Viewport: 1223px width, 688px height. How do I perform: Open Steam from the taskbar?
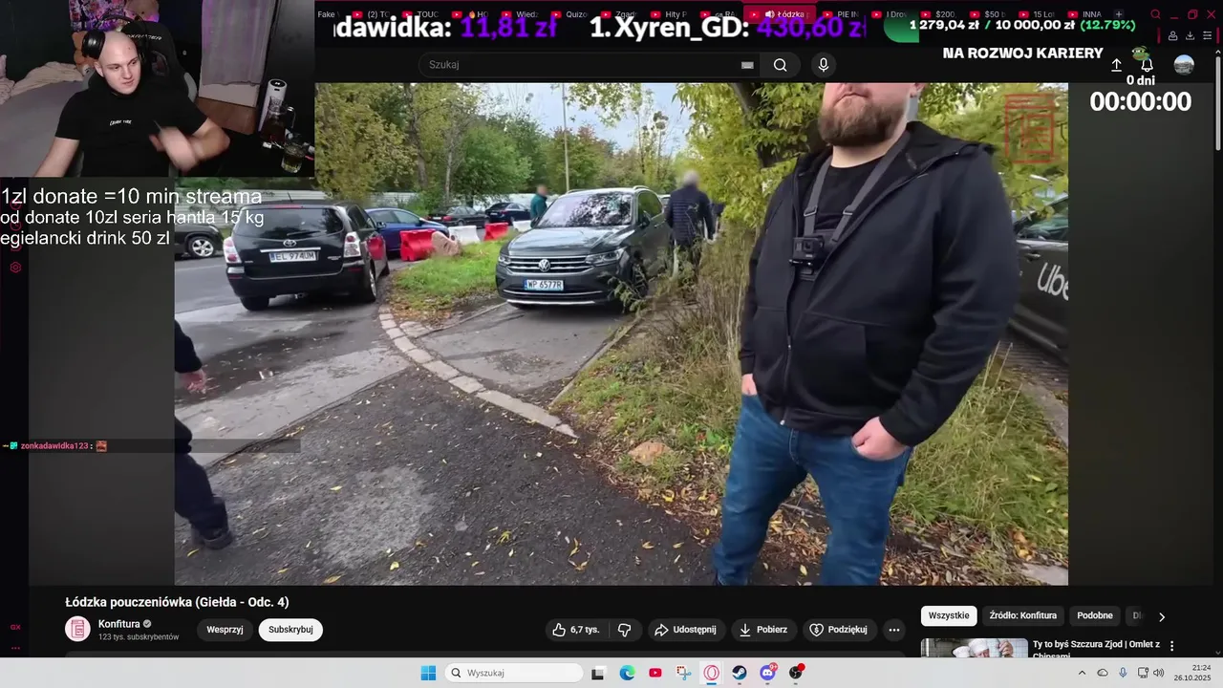point(740,673)
